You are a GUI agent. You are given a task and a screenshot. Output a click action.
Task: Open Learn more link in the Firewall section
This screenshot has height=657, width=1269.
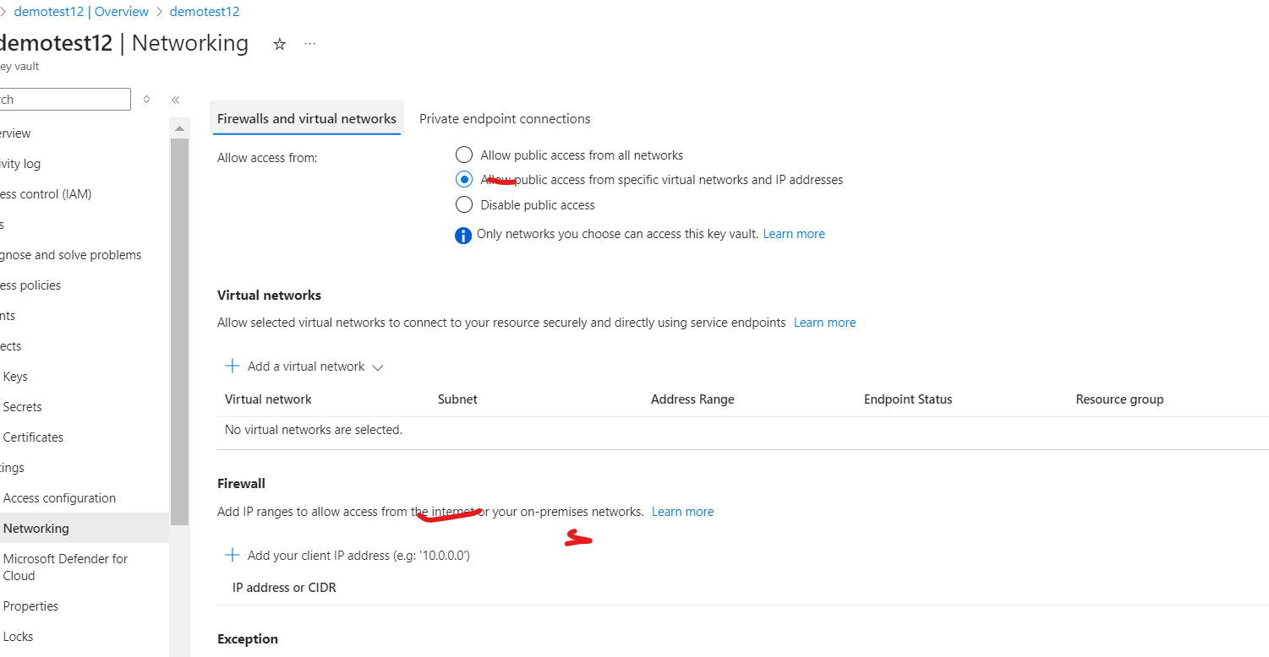681,511
